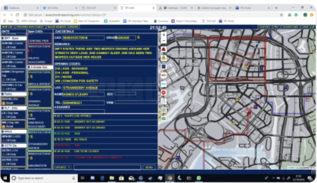Viewport: 317px width, 183px height.
Task: Open Microsoft Store from the taskbar
Action: coord(121,178)
